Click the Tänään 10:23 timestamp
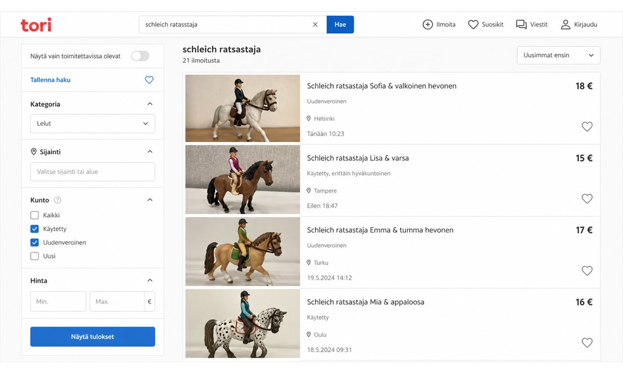 tap(326, 133)
